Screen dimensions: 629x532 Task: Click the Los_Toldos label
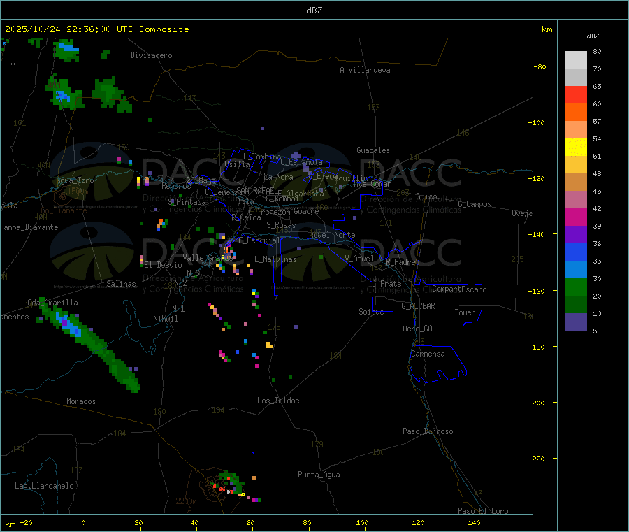click(278, 401)
